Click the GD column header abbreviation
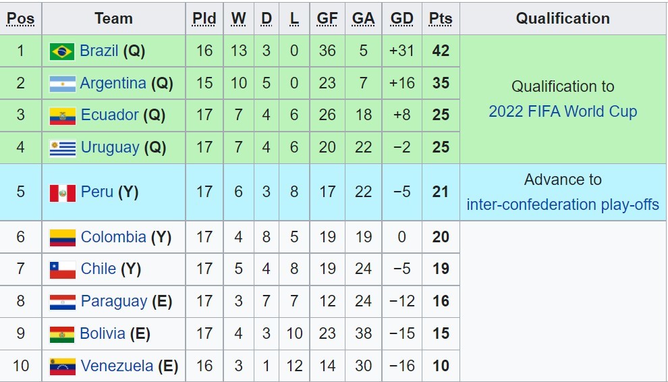The width and height of the screenshot is (668, 382). pyautogui.click(x=402, y=19)
